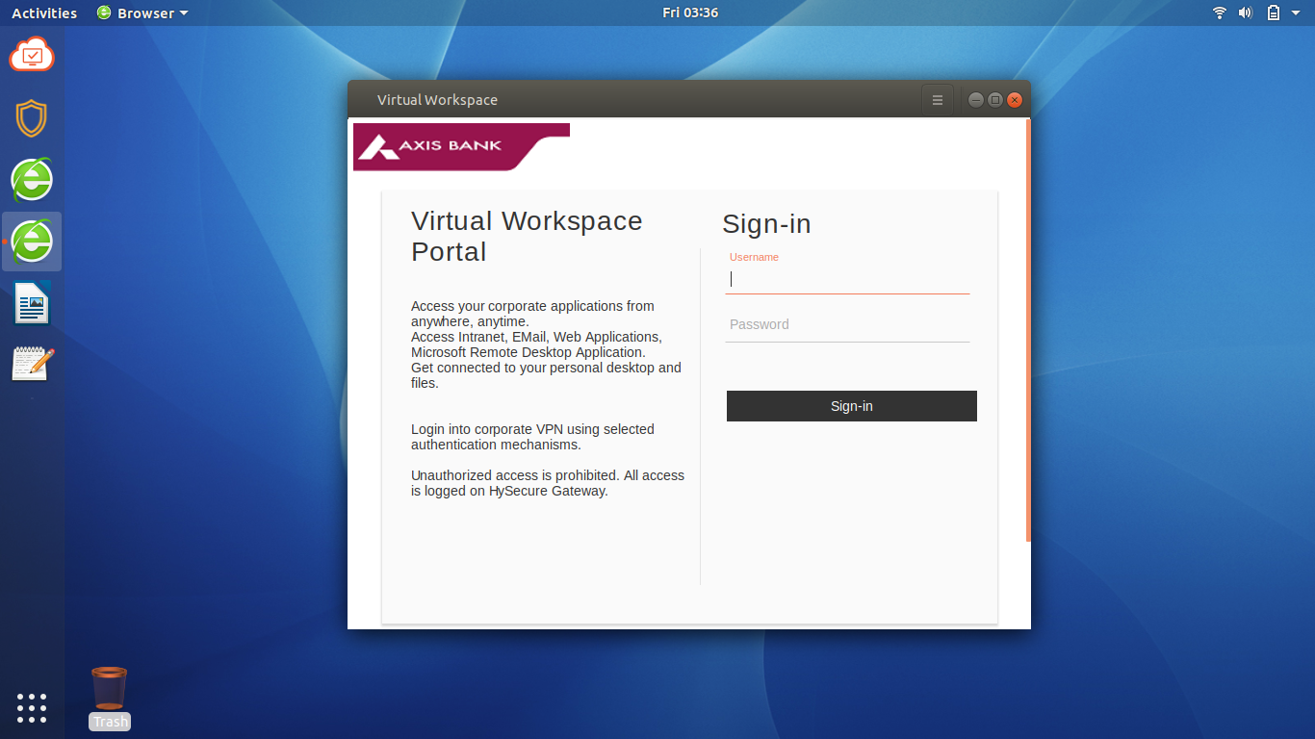This screenshot has width=1315, height=739.
Task: Click the Sign-in button
Action: pyautogui.click(x=852, y=406)
